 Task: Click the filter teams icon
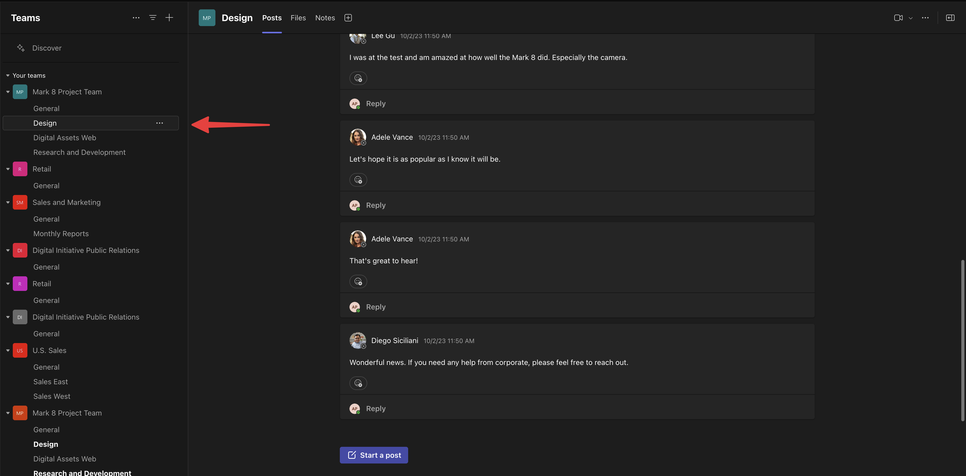(x=153, y=18)
